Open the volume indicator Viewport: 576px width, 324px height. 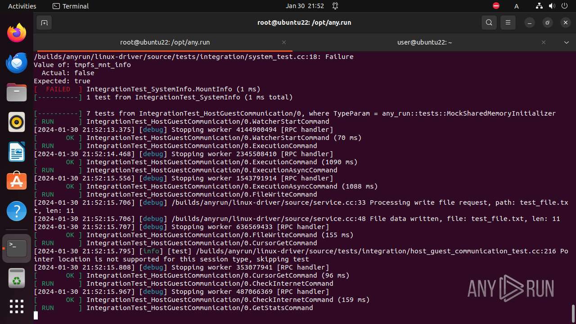(552, 6)
